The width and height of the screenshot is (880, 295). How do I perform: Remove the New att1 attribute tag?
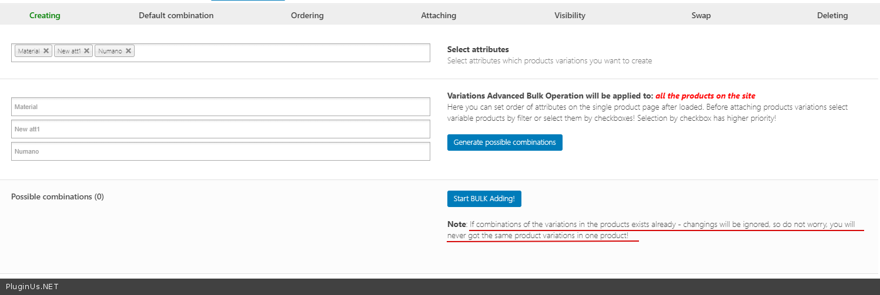point(87,51)
